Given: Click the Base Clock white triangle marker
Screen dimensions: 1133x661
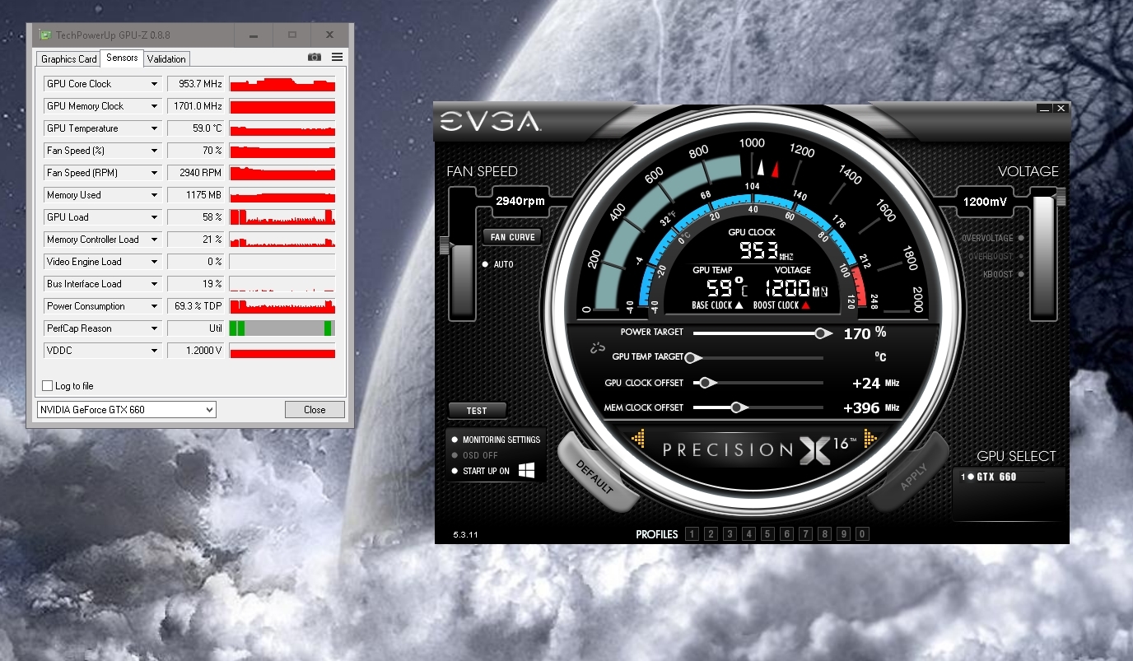Looking at the screenshot, I should pyautogui.click(x=739, y=305).
